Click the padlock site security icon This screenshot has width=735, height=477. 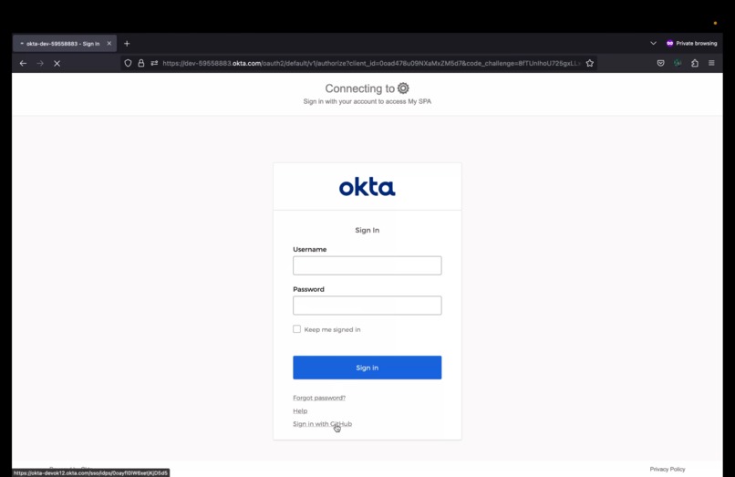pos(141,63)
